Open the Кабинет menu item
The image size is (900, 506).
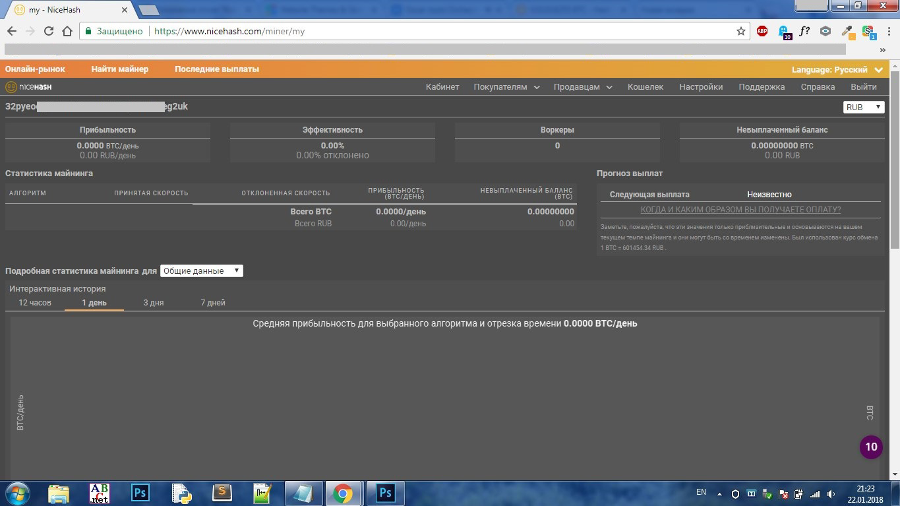[442, 86]
